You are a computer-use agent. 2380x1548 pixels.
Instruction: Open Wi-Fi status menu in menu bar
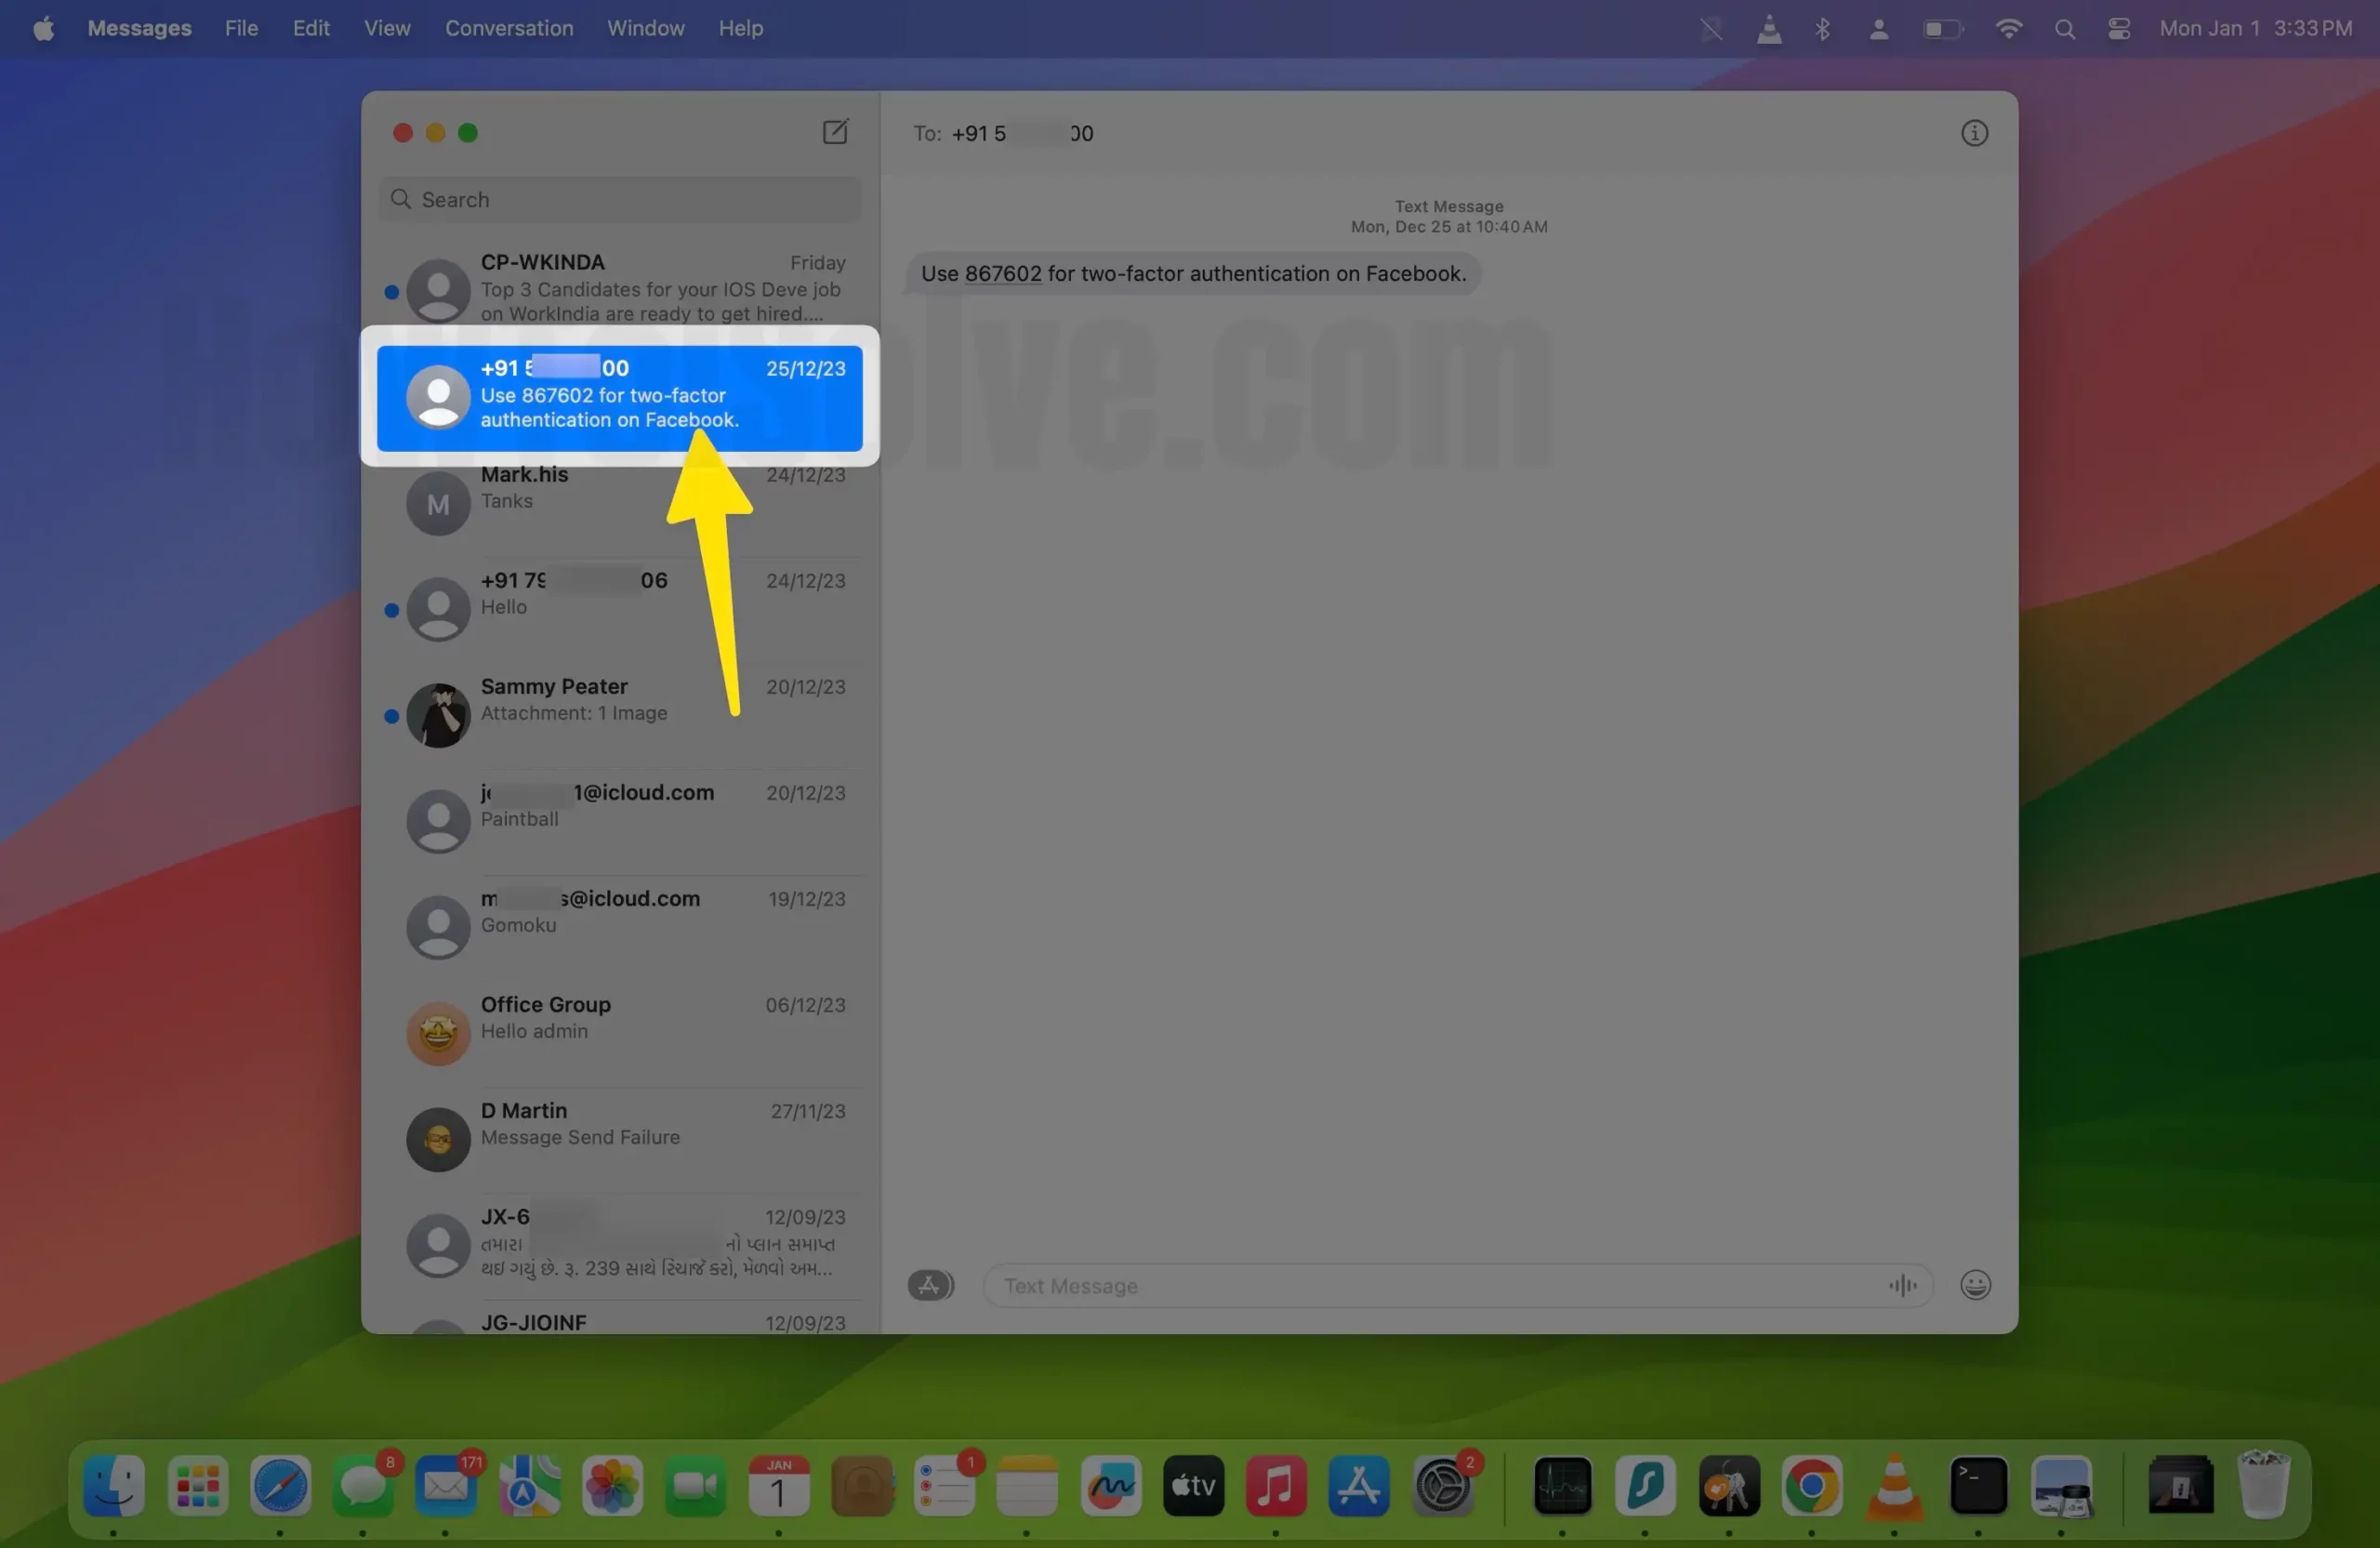[2008, 29]
